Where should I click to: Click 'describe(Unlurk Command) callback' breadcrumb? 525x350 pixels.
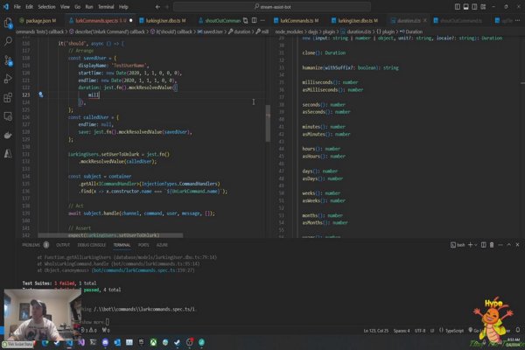[x=110, y=31]
